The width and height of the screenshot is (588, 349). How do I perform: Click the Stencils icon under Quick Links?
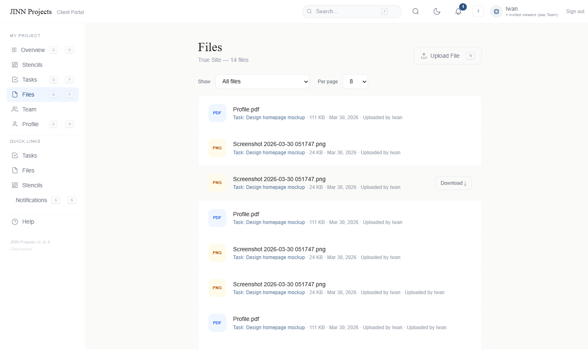pyautogui.click(x=15, y=185)
